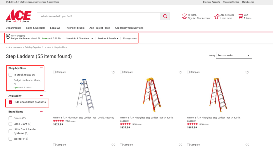This screenshot has height=146, width=273.
Task: Check In stock today at checkbox
Action: coord(10,75)
